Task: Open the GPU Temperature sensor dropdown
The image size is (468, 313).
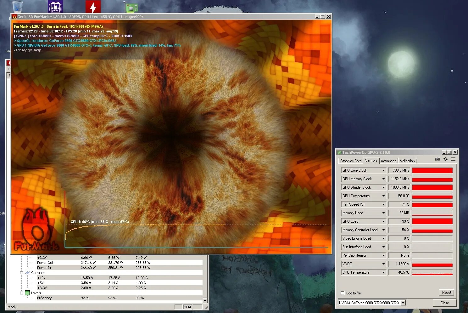Action: 383,196
